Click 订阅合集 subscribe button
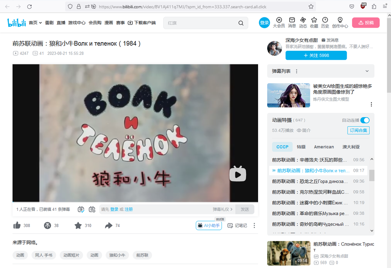Viewport: 391px width, 268px height. (358, 130)
